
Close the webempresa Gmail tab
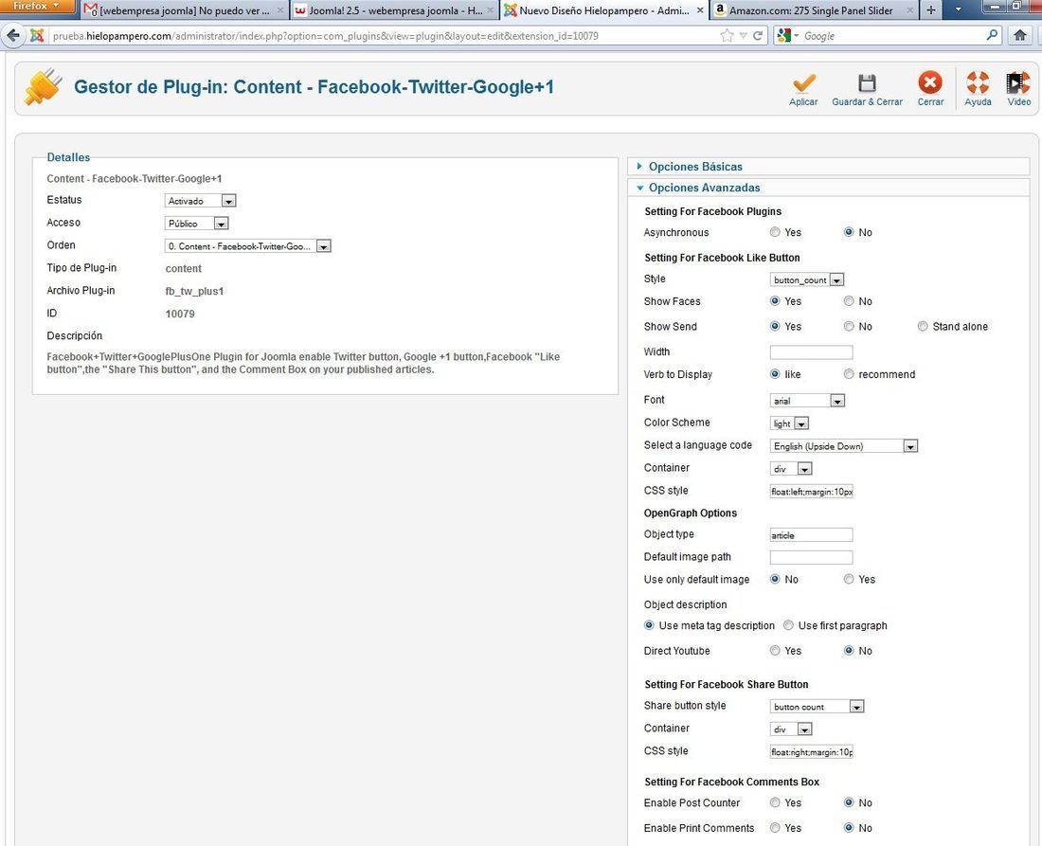[279, 10]
